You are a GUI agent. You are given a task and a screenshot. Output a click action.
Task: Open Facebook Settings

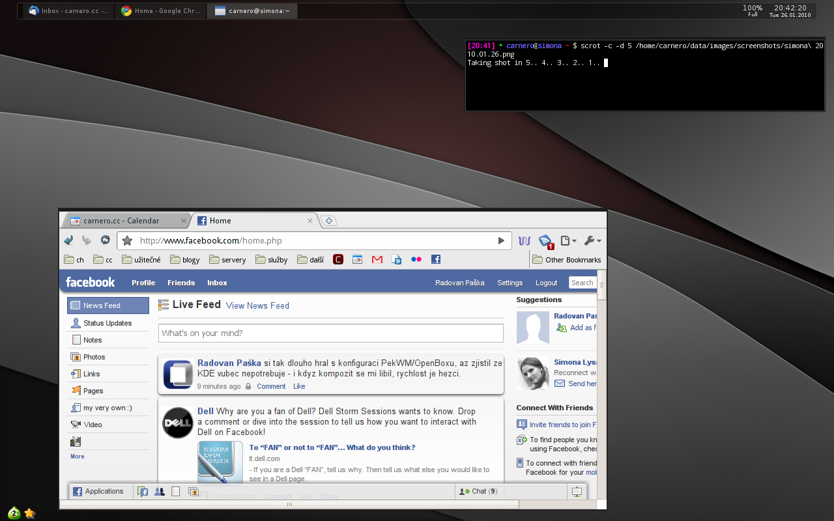[x=510, y=283]
